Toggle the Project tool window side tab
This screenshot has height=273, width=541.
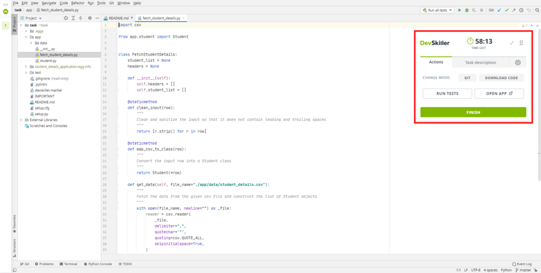coord(14,22)
